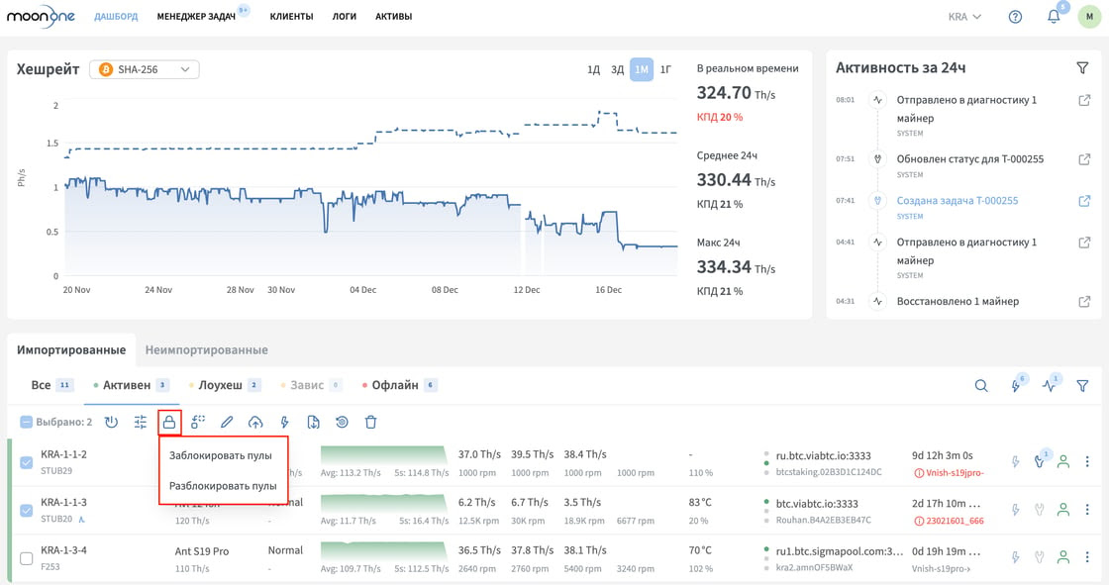Choose Заблокировать пулы from the menu
This screenshot has width=1109, height=585.
[x=221, y=455]
